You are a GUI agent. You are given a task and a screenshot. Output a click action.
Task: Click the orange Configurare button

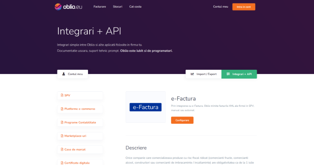click(x=182, y=120)
